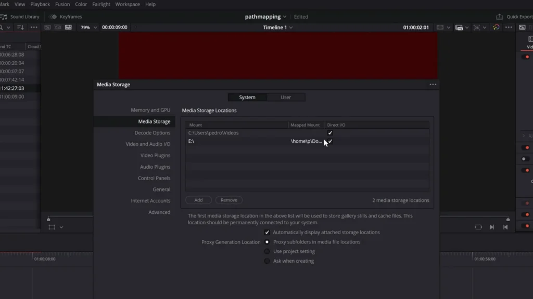Image resolution: width=533 pixels, height=299 pixels.
Task: Click the viewer safe-area frame icon
Action: pos(440,28)
